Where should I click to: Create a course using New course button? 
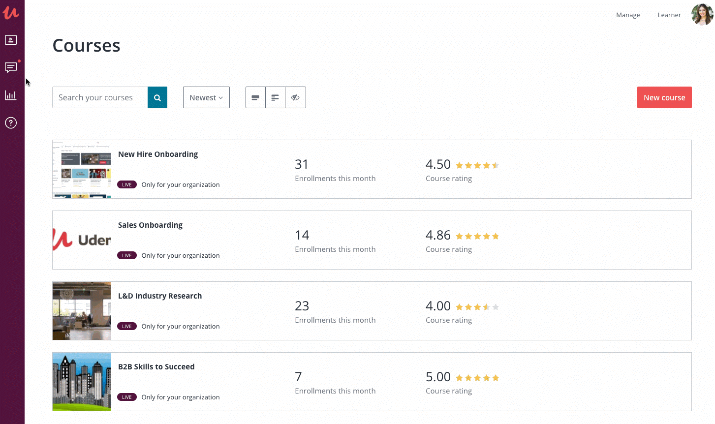[x=664, y=97]
